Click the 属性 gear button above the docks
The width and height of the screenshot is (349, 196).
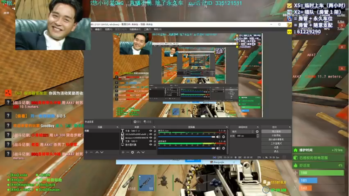coord(137,122)
